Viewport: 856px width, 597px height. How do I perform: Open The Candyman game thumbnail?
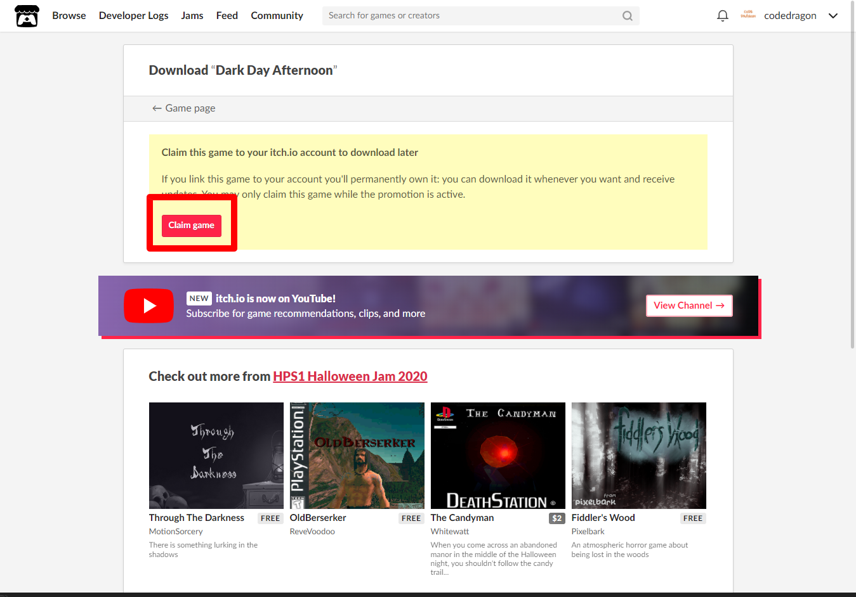click(x=497, y=456)
